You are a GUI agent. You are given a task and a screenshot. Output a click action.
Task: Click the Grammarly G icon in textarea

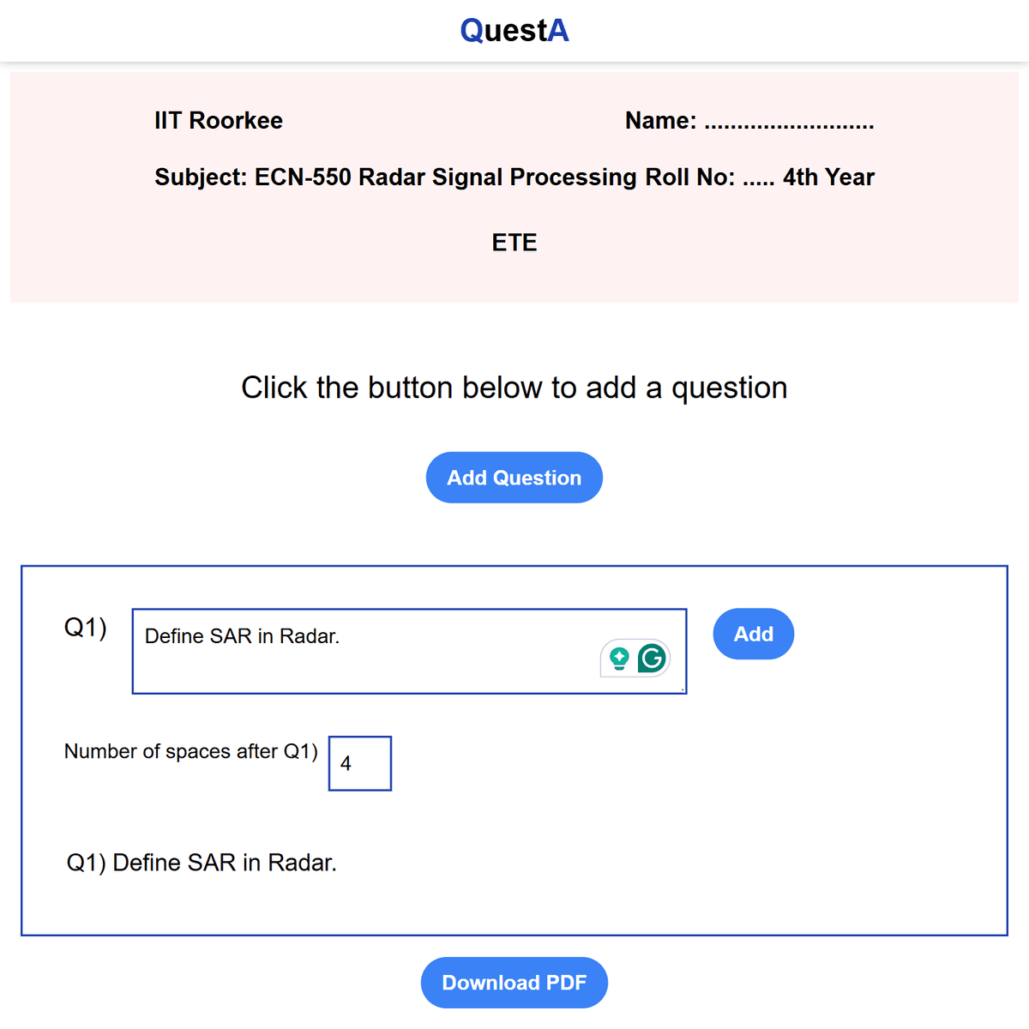click(653, 659)
